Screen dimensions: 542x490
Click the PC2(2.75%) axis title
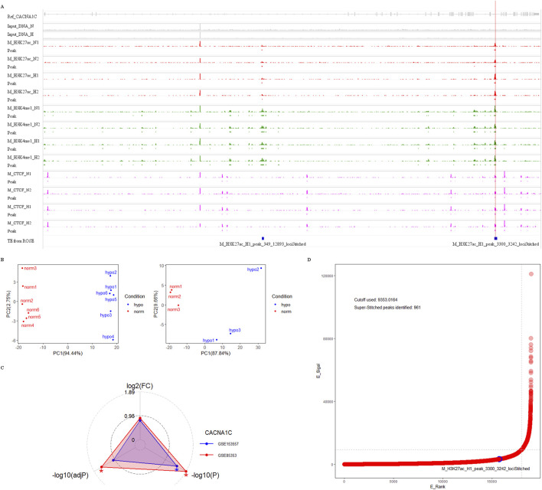(x=8, y=304)
